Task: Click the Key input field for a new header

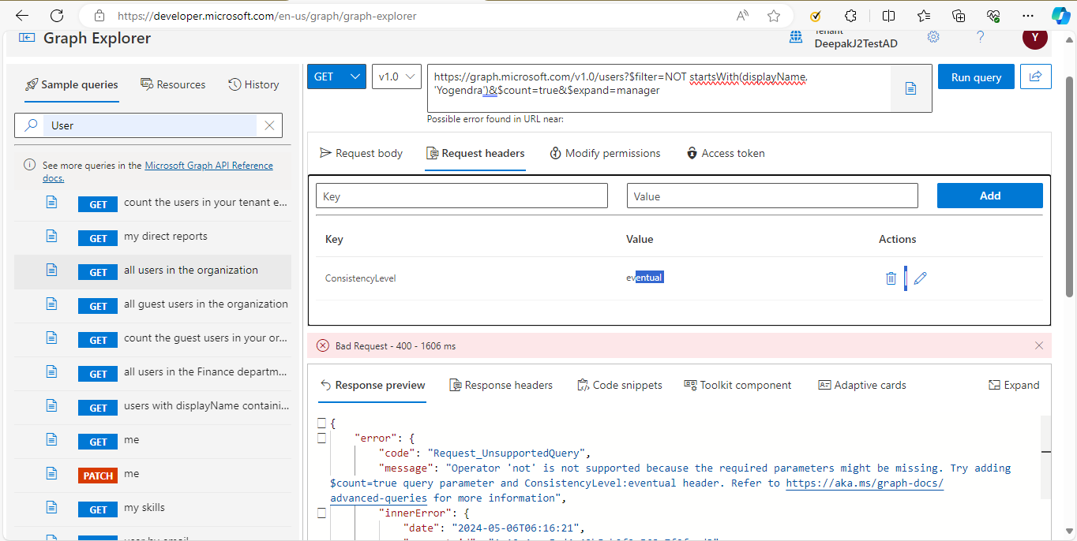Action: pyautogui.click(x=462, y=195)
